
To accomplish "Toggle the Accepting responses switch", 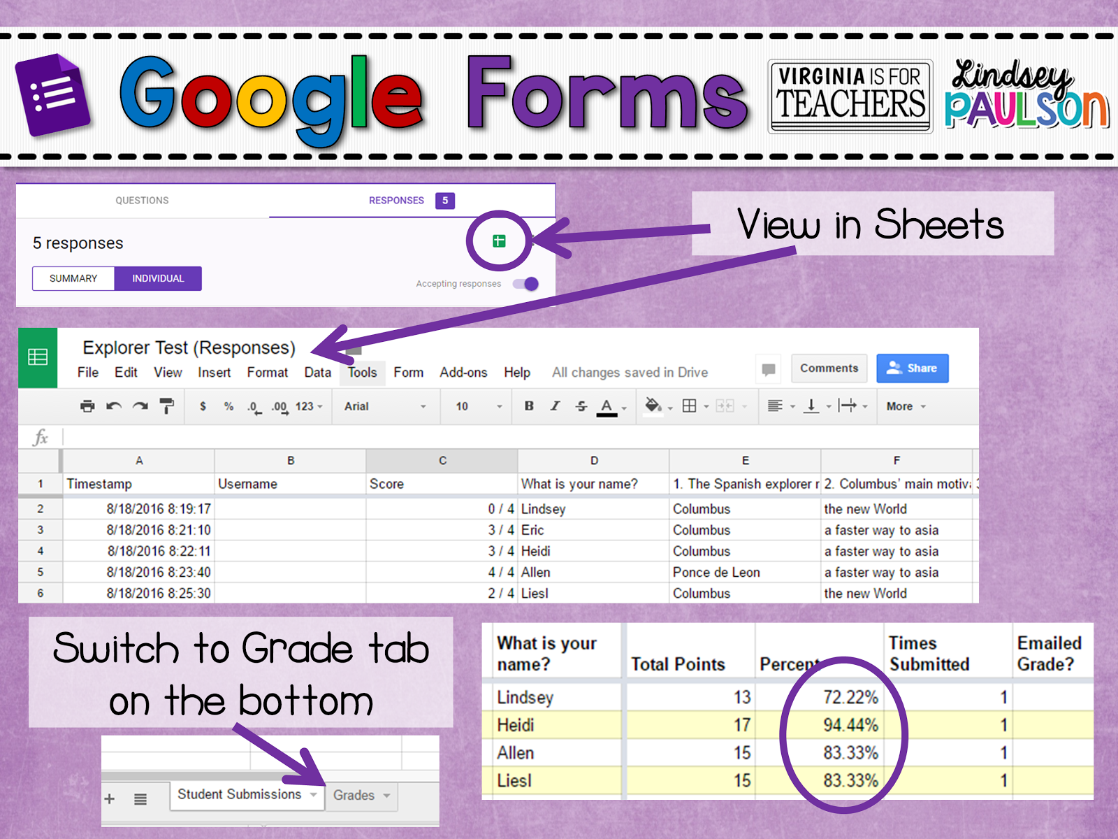I will pyautogui.click(x=525, y=284).
